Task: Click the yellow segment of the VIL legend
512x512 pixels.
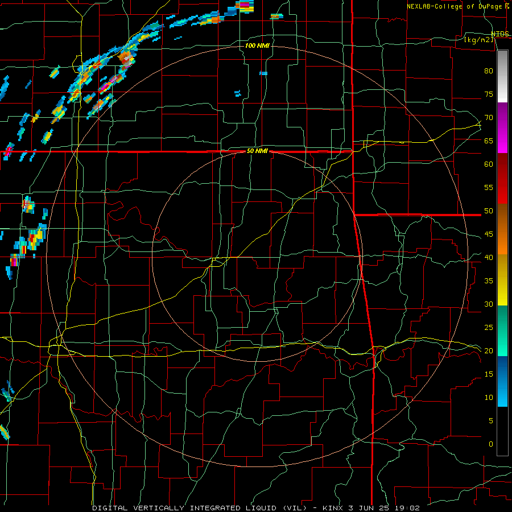Action: (x=502, y=280)
